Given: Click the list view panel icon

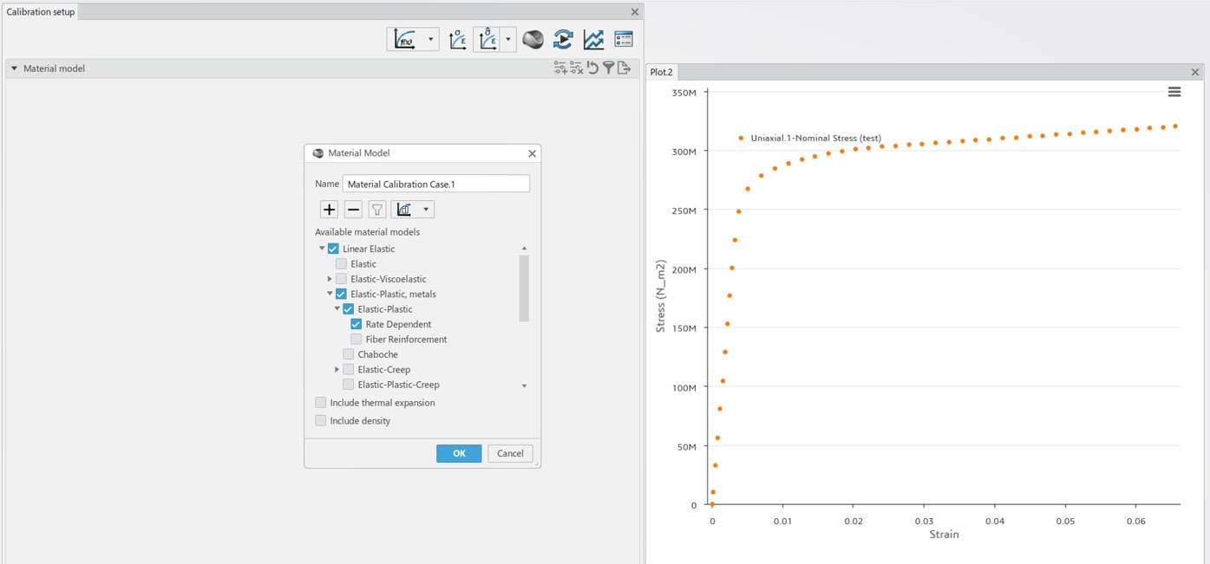Looking at the screenshot, I should point(624,39).
